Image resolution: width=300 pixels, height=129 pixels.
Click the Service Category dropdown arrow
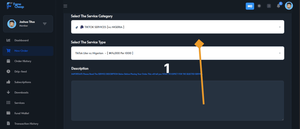[280, 27]
